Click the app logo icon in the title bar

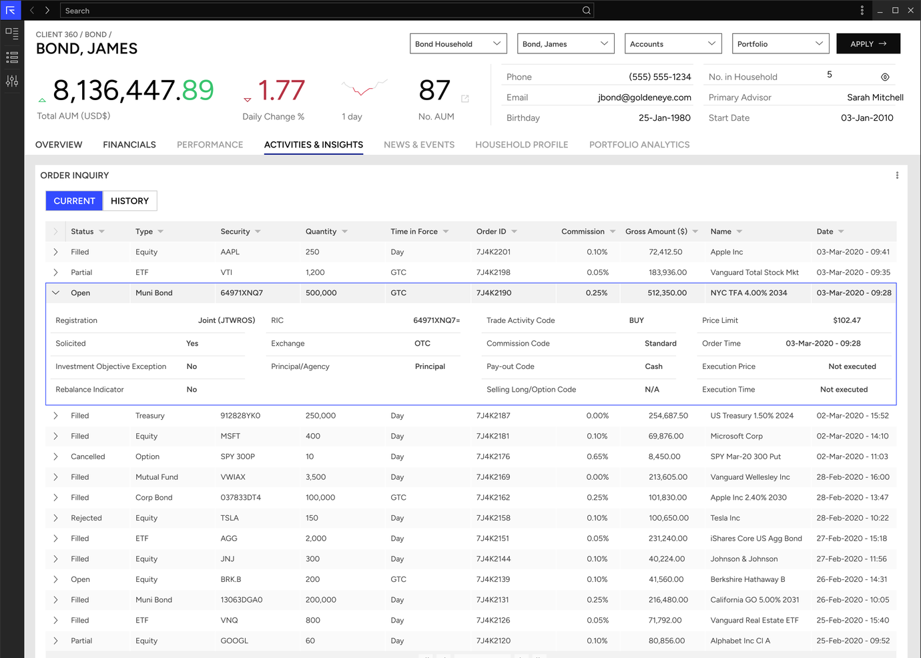coord(11,10)
